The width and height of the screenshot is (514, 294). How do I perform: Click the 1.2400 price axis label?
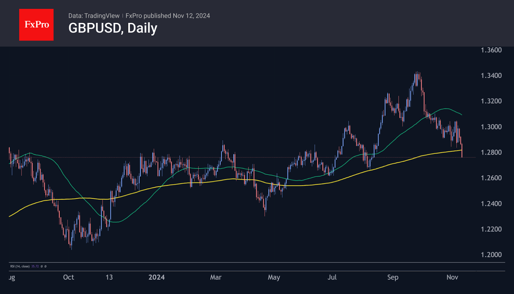[x=491, y=204]
